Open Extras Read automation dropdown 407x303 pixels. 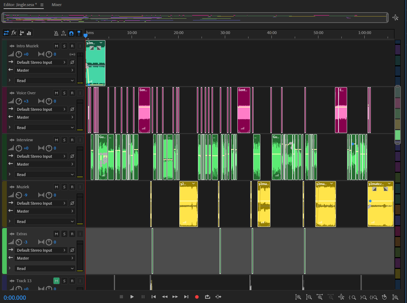point(45,269)
